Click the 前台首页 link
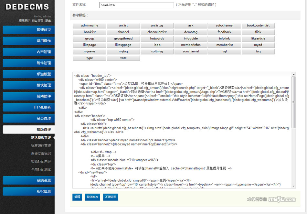The height and width of the screenshot is (214, 307). coord(37,21)
